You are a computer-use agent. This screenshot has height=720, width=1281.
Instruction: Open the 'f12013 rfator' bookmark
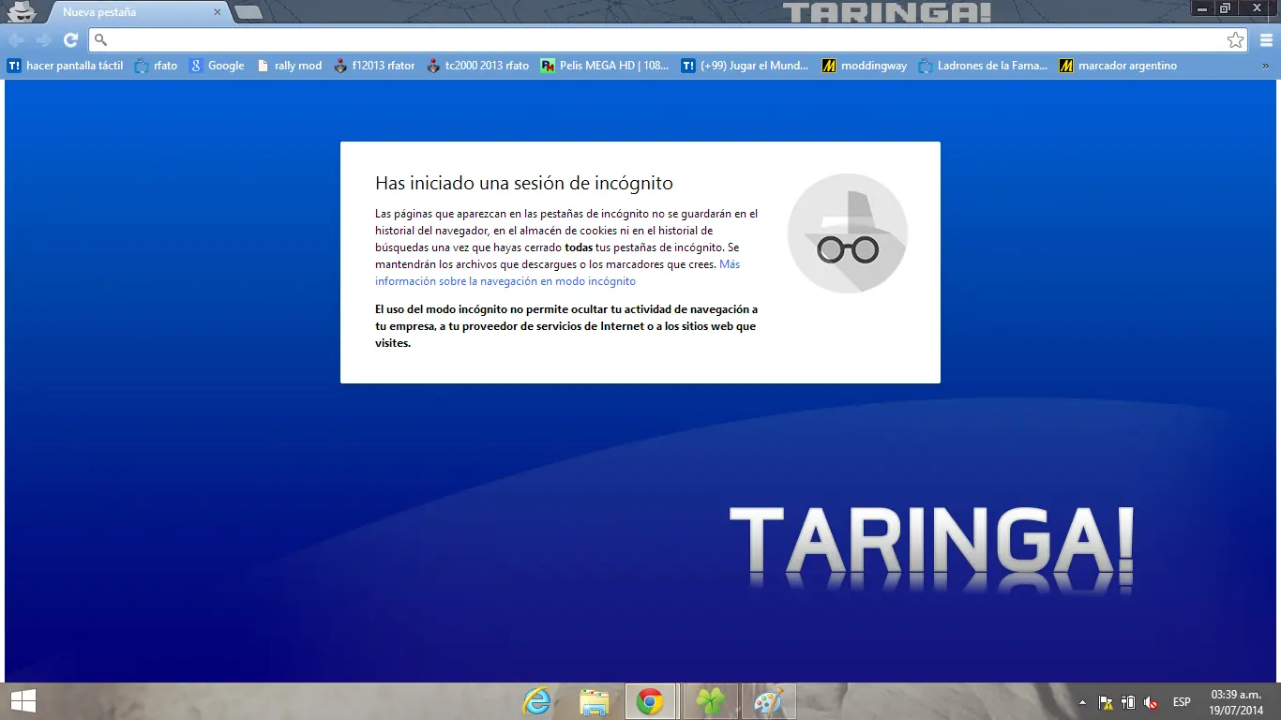374,66
